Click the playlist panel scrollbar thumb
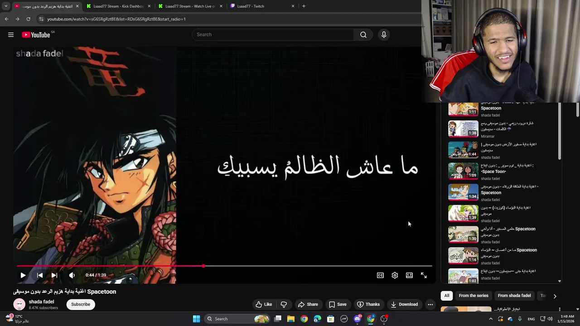This screenshot has width=580, height=326. 560,131
